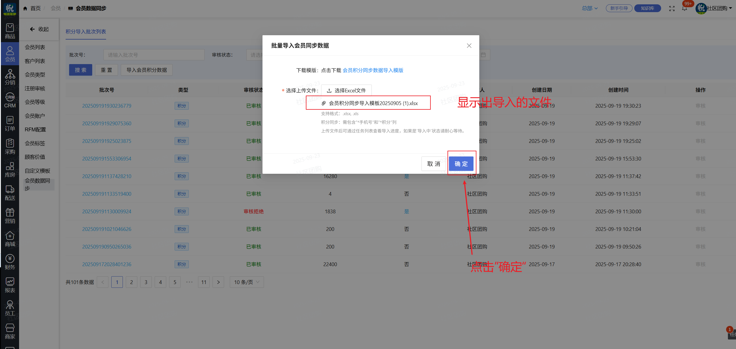Open the 分销 distribution sidebar icon
The height and width of the screenshot is (349, 736).
[10, 77]
